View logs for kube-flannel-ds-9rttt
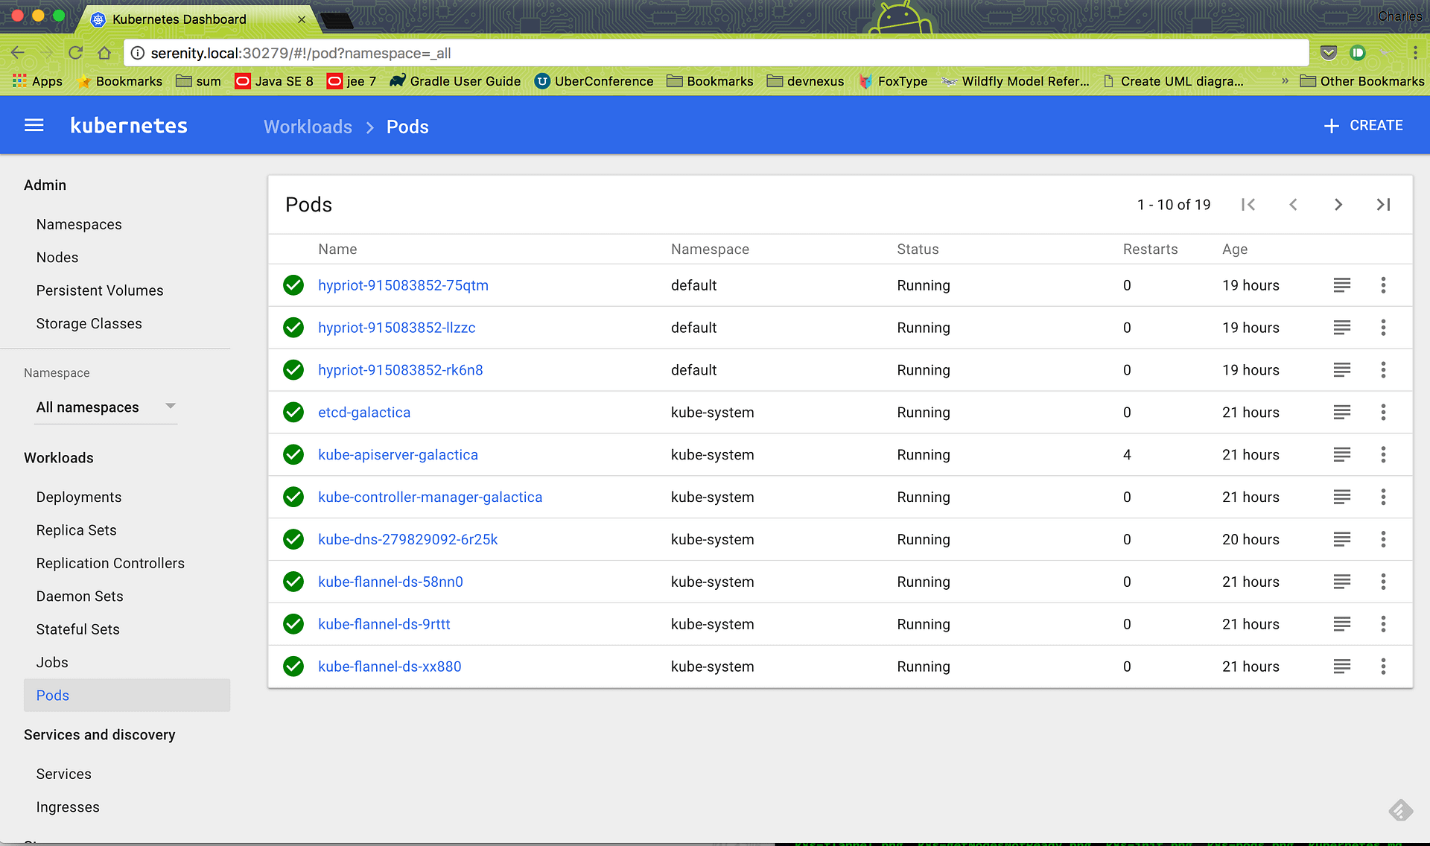 pyautogui.click(x=1342, y=624)
